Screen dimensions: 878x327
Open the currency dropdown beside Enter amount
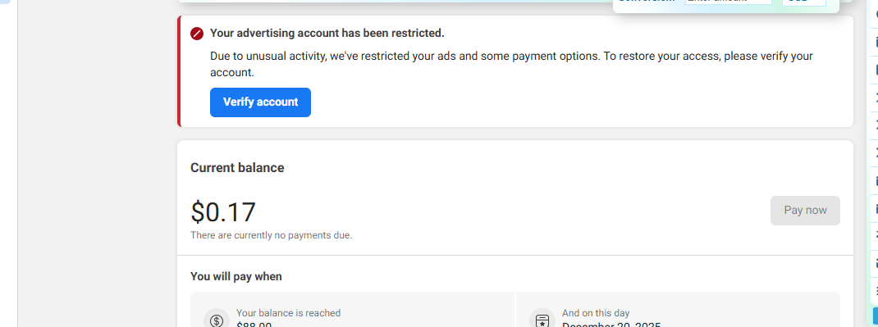tap(804, 2)
